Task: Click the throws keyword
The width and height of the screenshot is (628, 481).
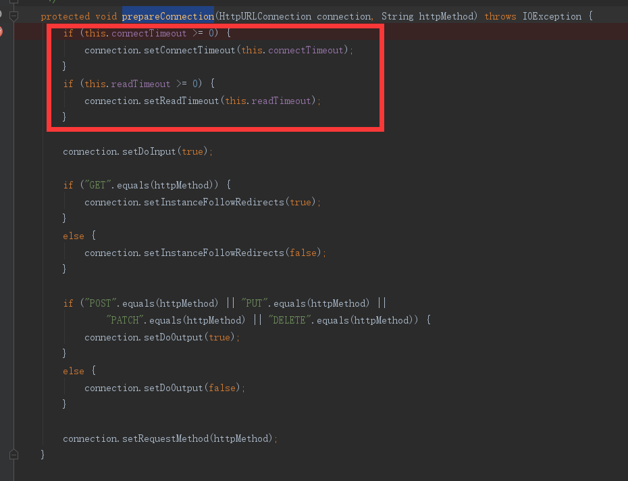Action: [x=500, y=16]
